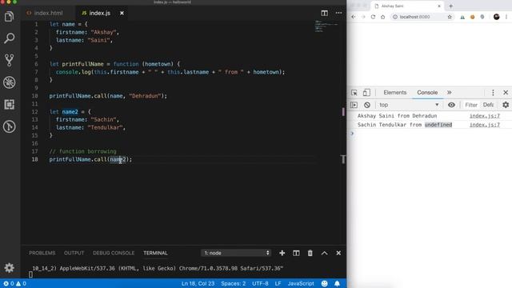Open the sixth activity bar view below Extensions
The image size is (512, 288).
pyautogui.click(x=9, y=126)
